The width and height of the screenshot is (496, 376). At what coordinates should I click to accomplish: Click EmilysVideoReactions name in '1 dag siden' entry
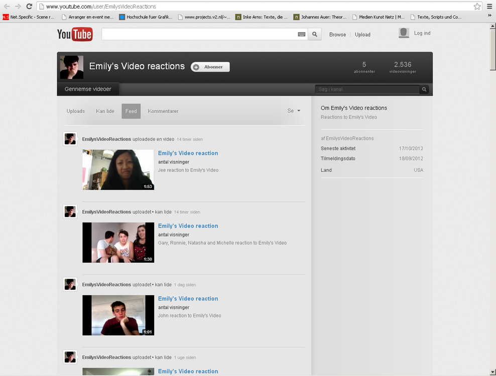(106, 284)
